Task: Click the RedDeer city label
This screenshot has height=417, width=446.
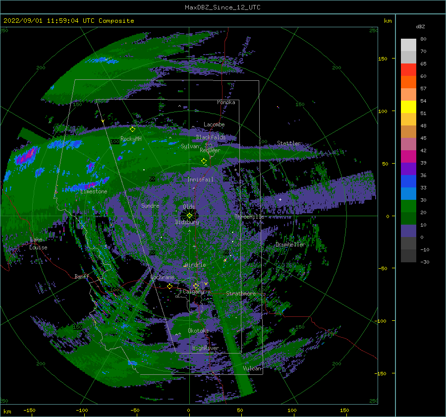Action: pos(210,150)
